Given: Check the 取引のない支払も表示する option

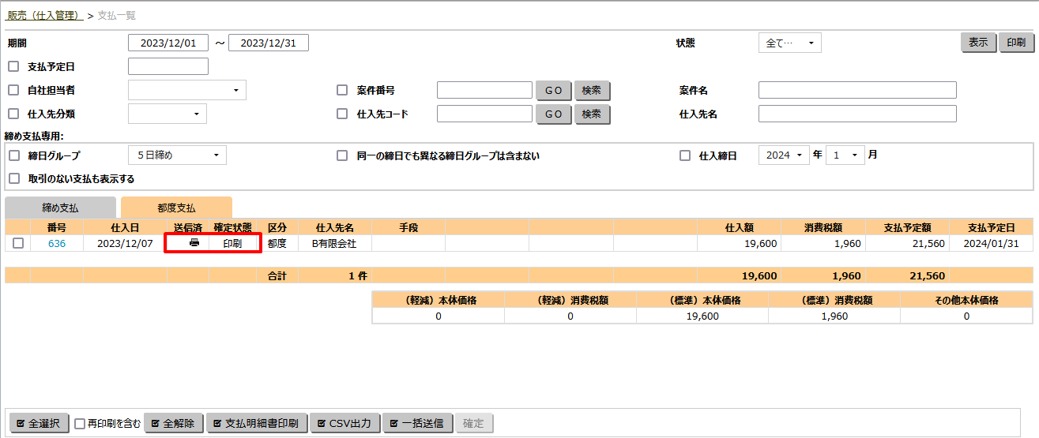Looking at the screenshot, I should pos(13,178).
